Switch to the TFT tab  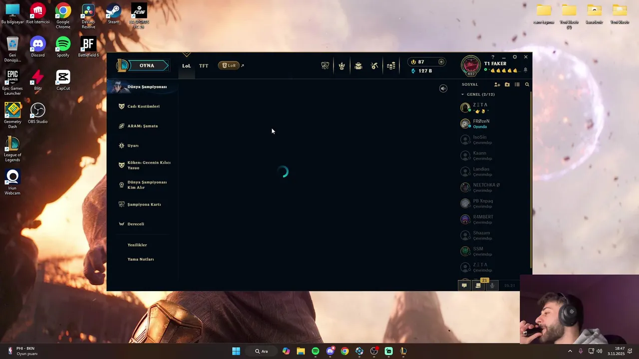[204, 66]
